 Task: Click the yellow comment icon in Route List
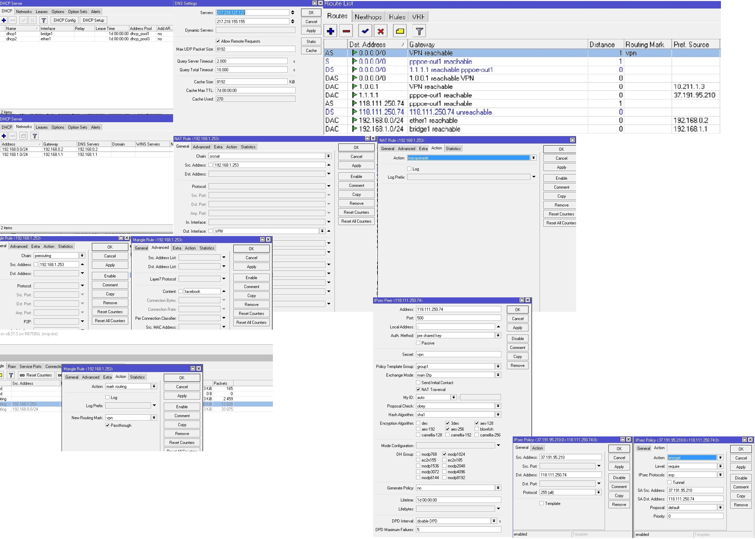(400, 31)
